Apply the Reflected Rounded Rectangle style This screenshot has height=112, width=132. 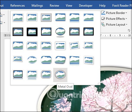click(x=74, y=18)
